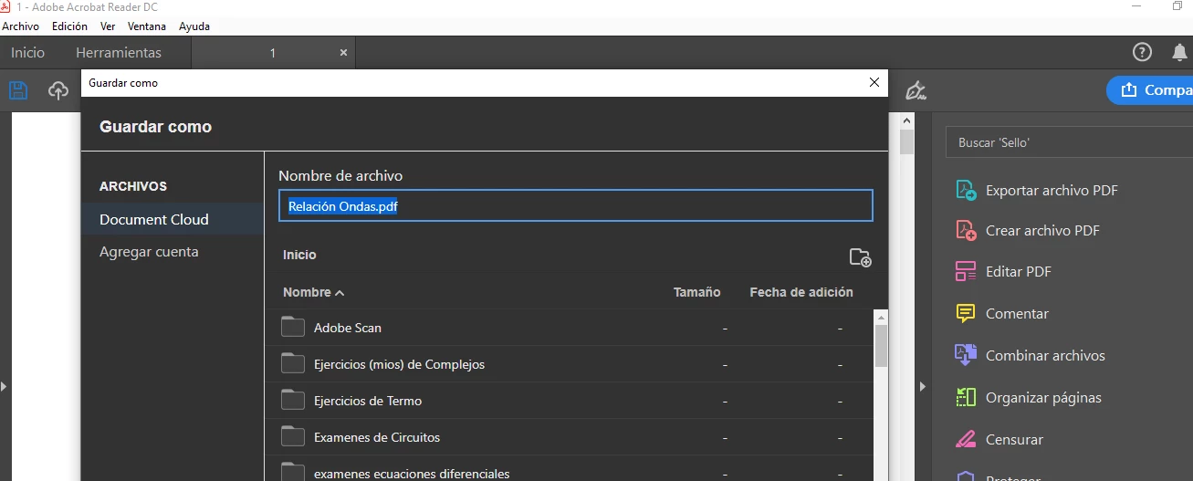Open the Ver menu

(x=108, y=26)
